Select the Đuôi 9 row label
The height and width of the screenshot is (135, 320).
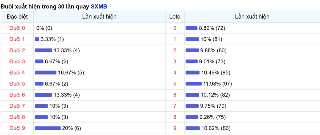[x=17, y=128]
